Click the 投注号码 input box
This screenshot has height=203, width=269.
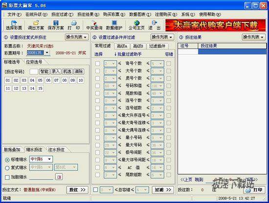(34, 71)
